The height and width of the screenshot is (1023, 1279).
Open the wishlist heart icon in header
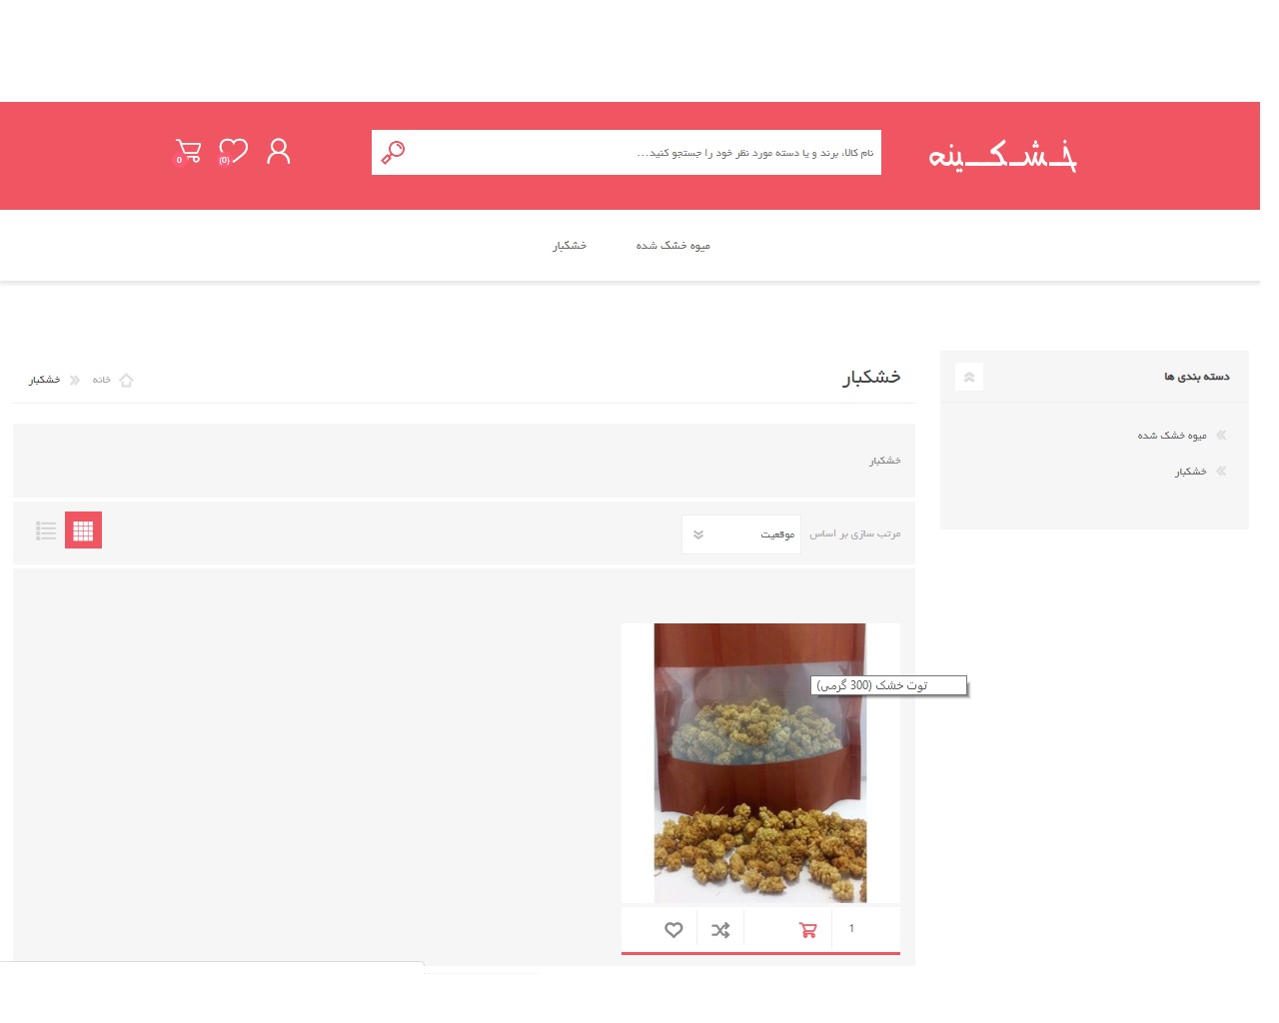233,152
